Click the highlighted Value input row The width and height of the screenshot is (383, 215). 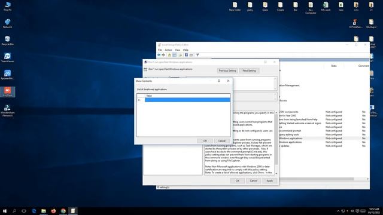point(187,100)
